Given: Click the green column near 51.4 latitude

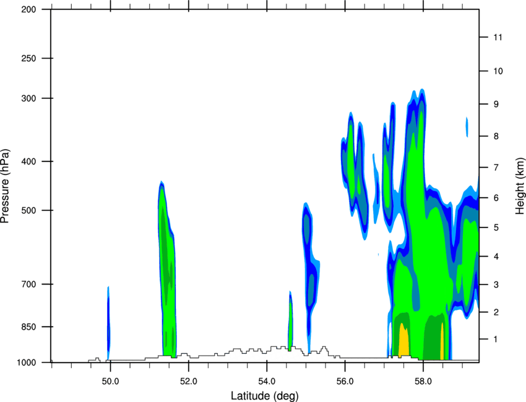Looking at the screenshot, I should coord(168,268).
